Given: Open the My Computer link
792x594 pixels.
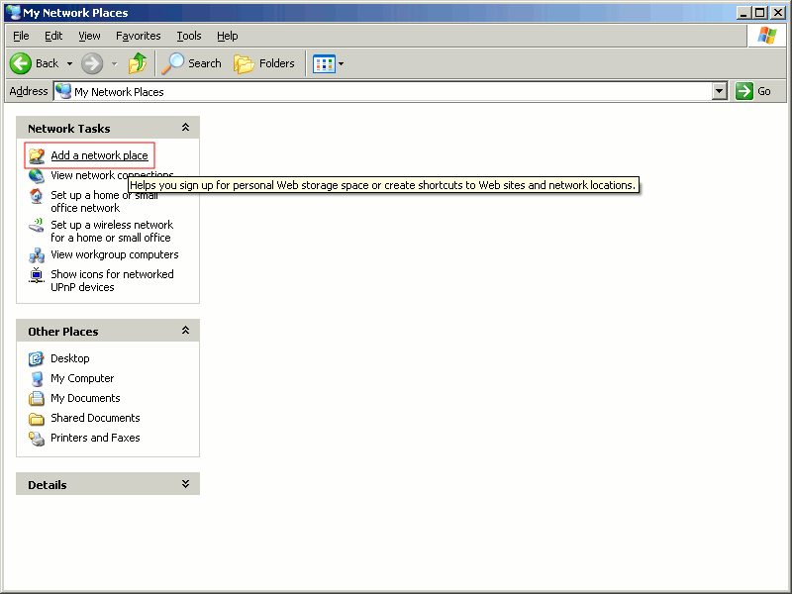Looking at the screenshot, I should (82, 378).
